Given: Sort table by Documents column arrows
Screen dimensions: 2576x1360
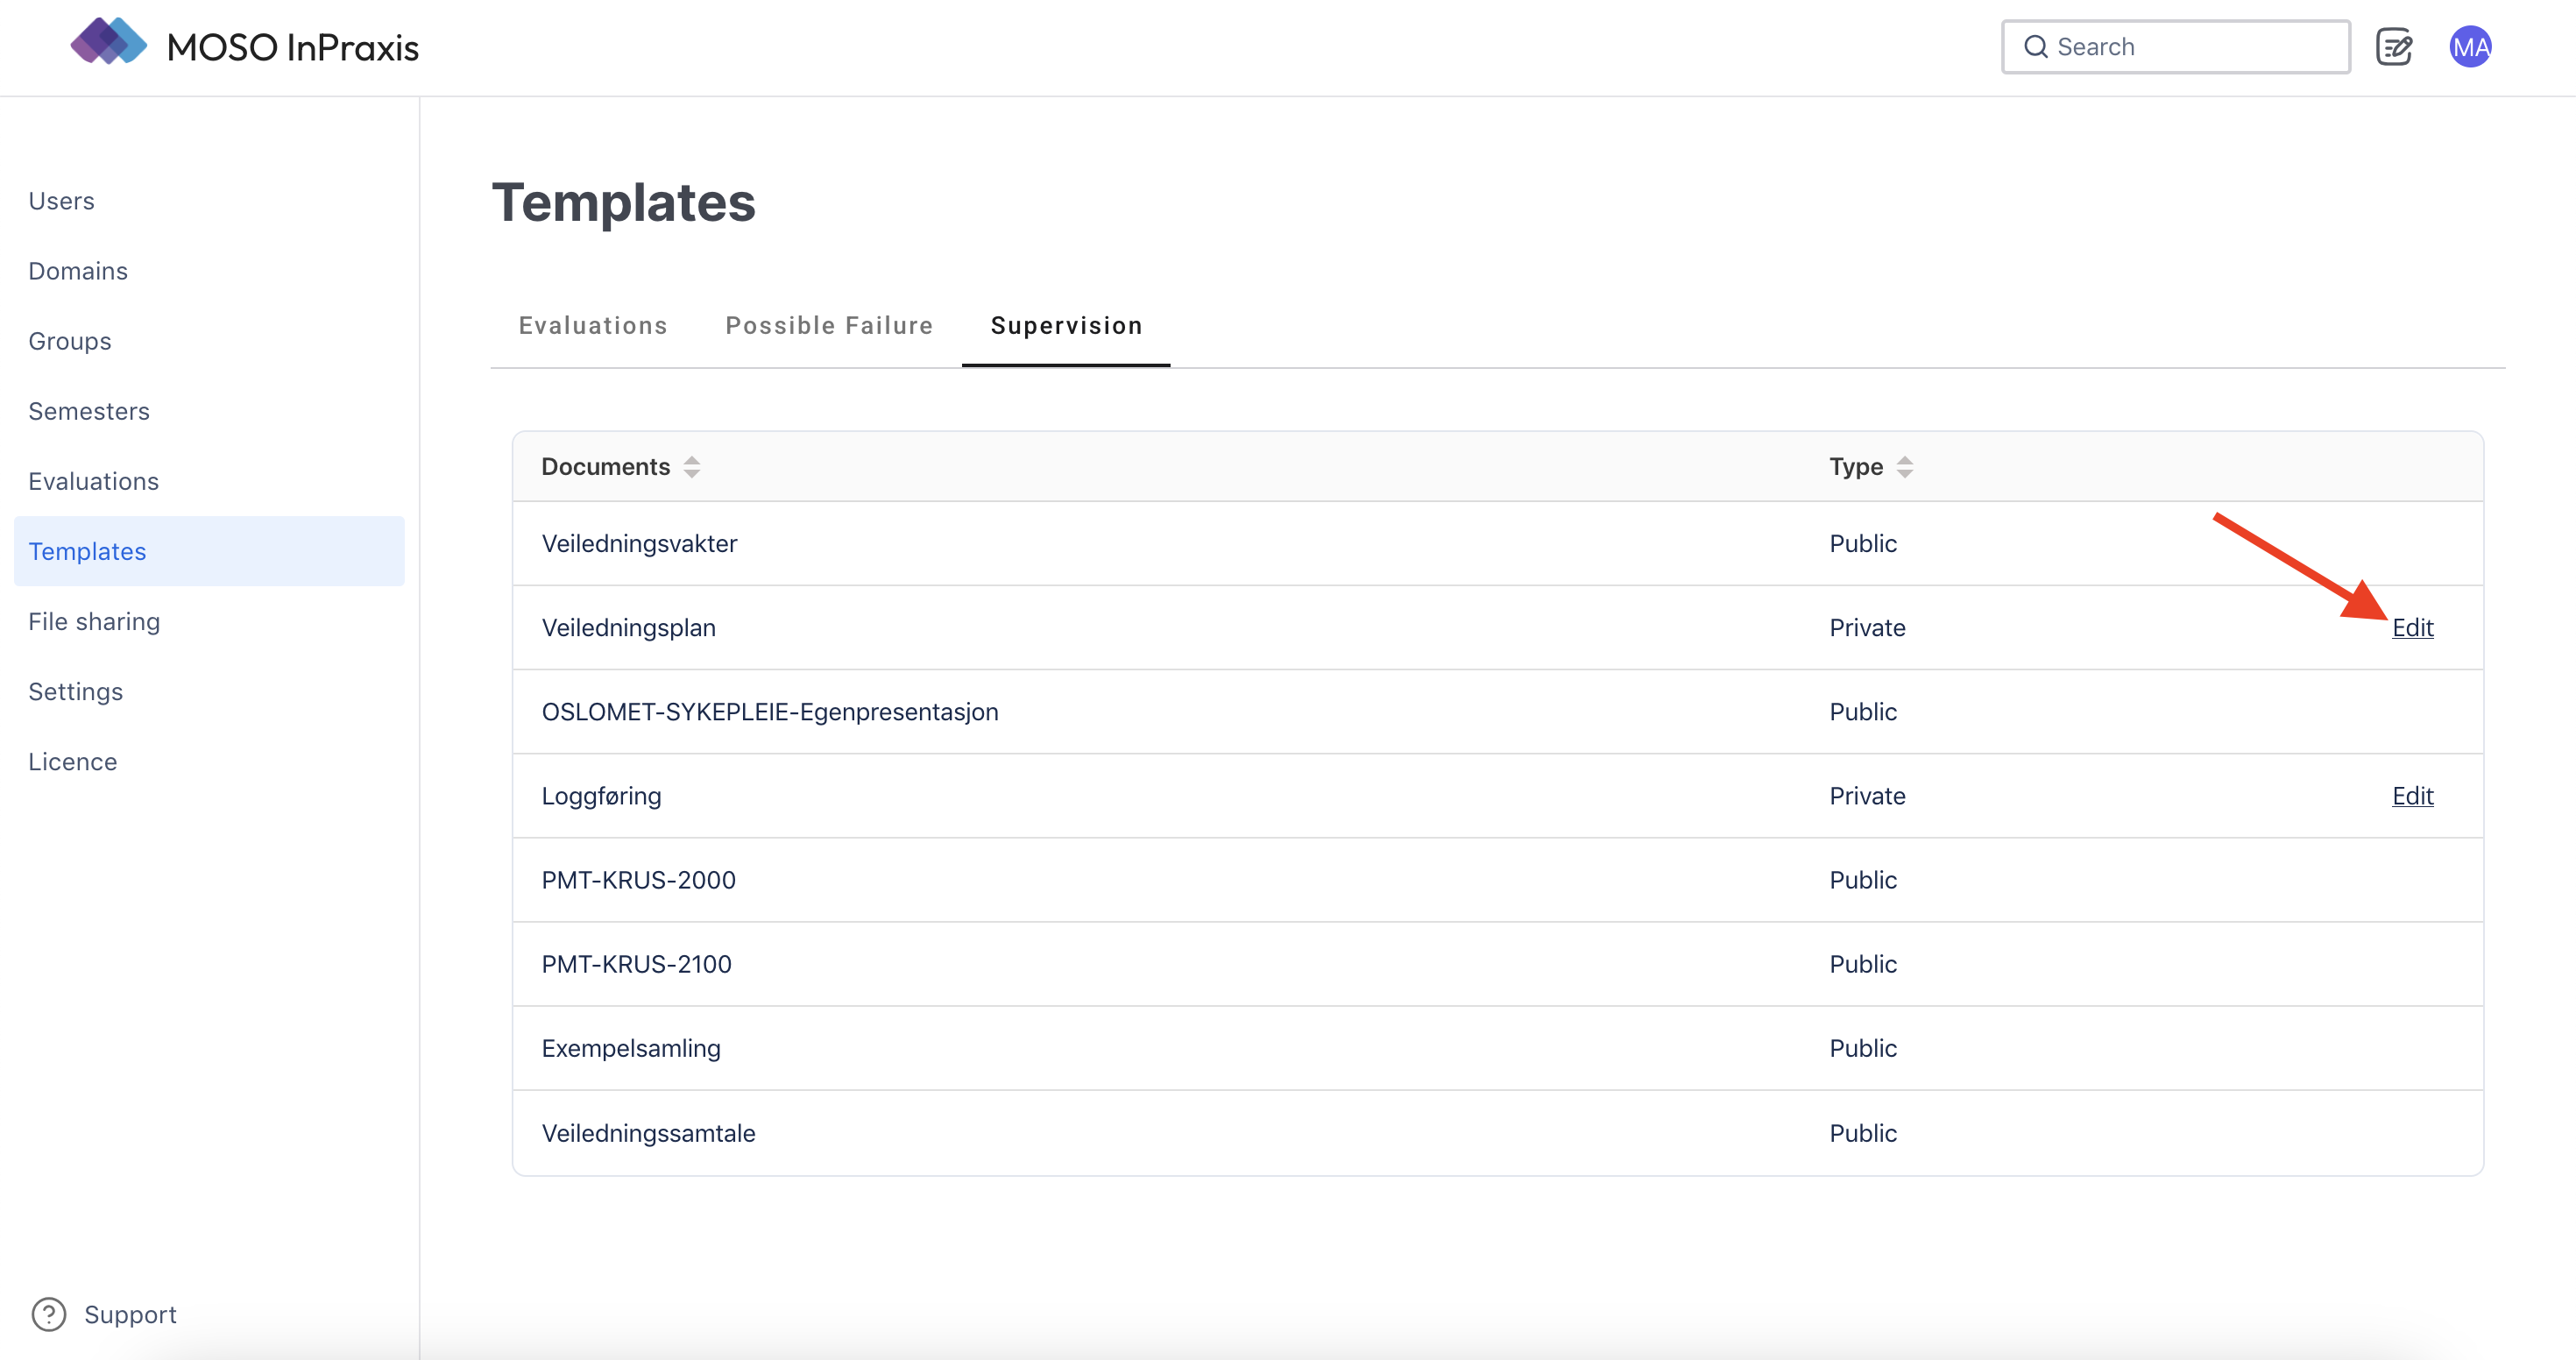Looking at the screenshot, I should click(x=692, y=467).
